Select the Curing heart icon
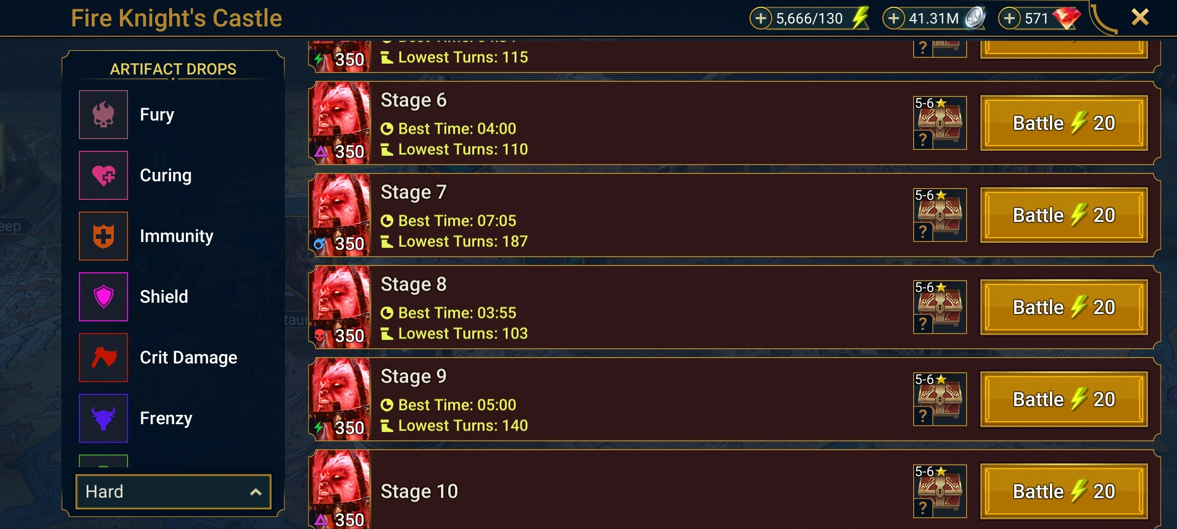This screenshot has width=1177, height=529. click(x=103, y=175)
